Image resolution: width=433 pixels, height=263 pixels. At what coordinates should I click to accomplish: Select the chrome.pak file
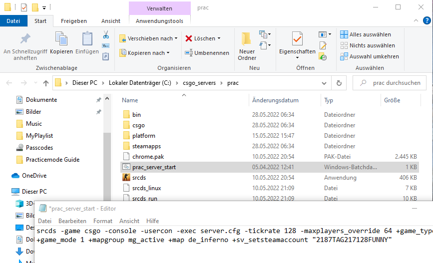pyautogui.click(x=270, y=157)
